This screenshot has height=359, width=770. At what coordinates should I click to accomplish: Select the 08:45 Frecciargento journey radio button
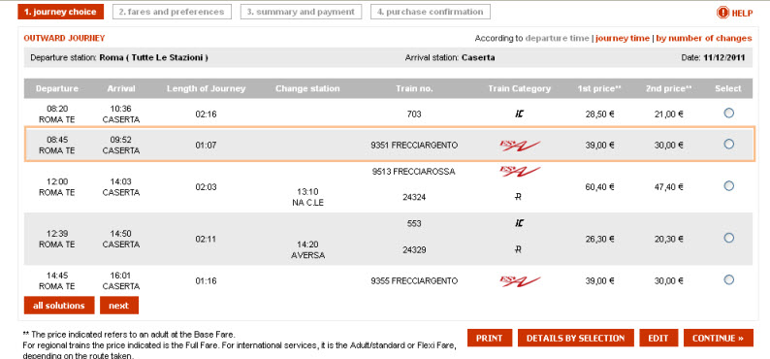pyautogui.click(x=728, y=144)
